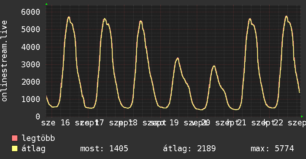306x159 pixels.
Task: Click the max: 5774 statistic
Action: click(272, 149)
